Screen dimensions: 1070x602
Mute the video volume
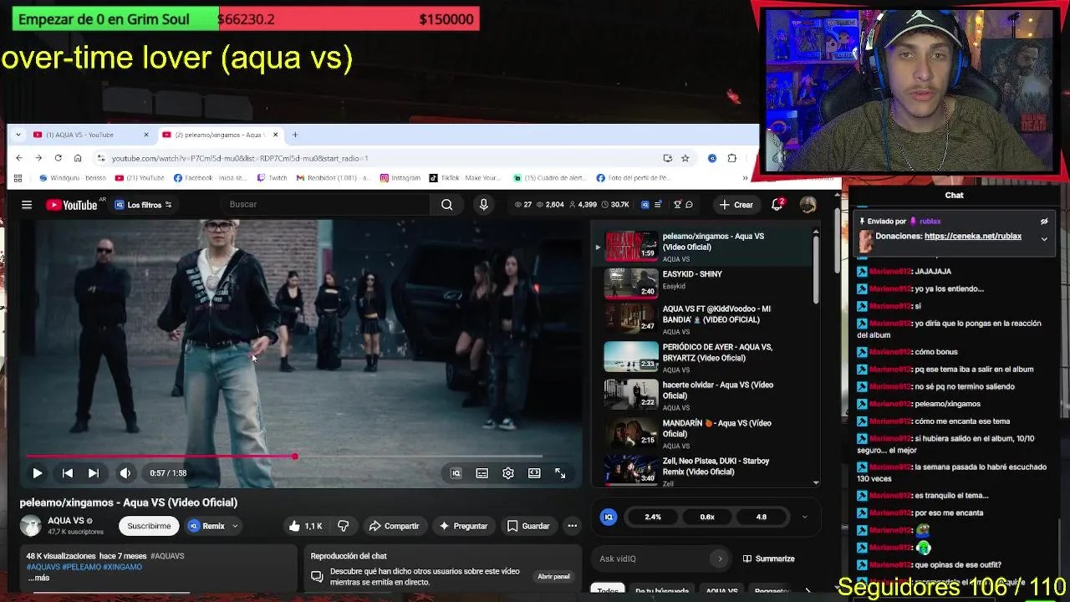point(125,473)
